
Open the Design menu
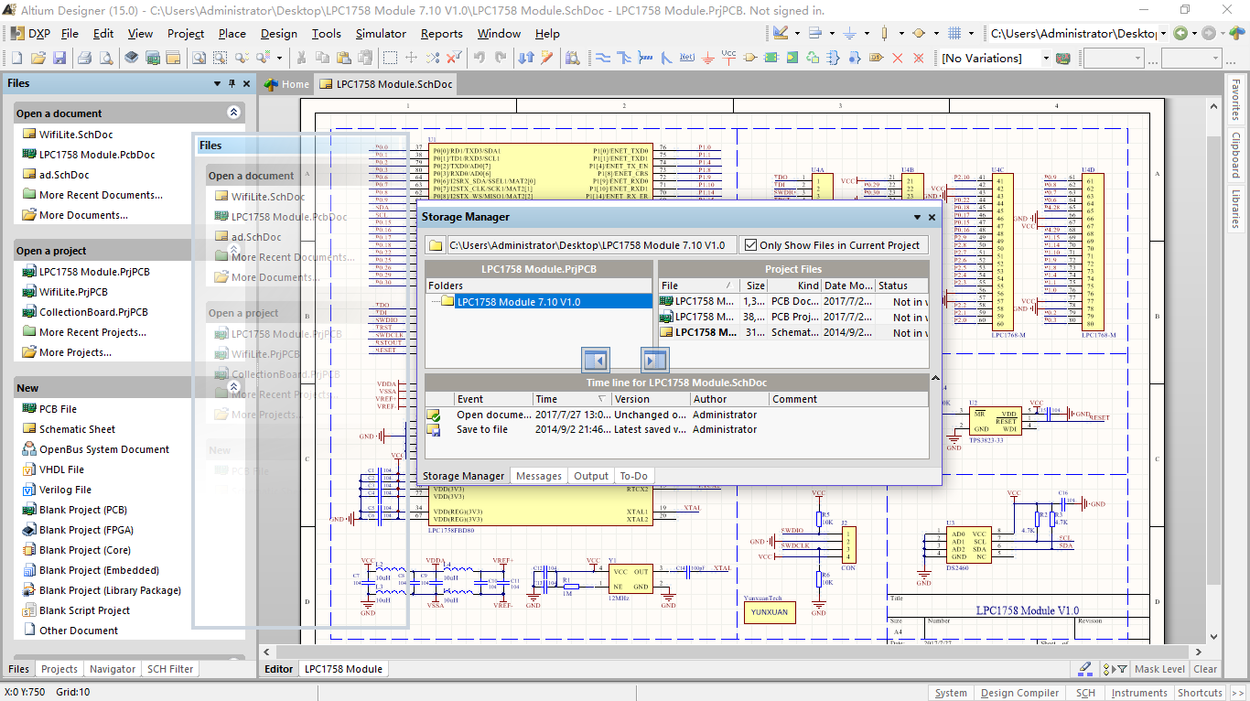point(279,34)
